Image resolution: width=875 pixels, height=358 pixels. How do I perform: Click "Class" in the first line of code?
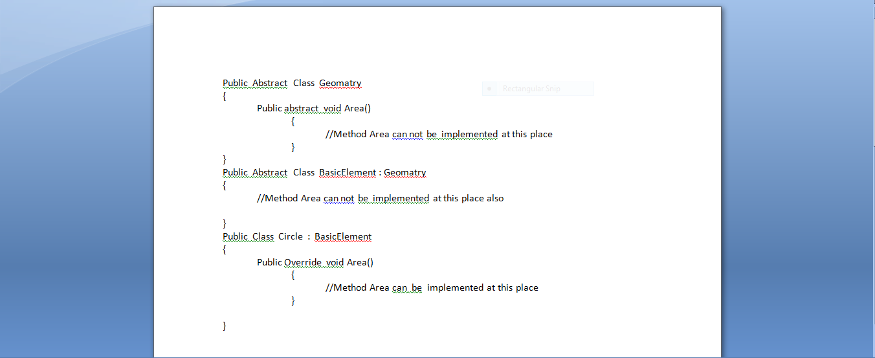point(304,83)
